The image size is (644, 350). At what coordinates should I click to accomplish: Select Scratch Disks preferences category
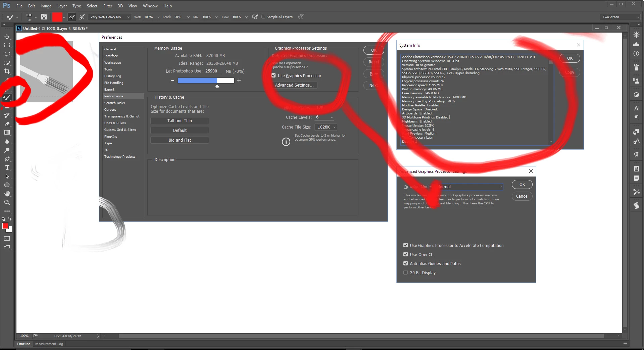click(114, 103)
